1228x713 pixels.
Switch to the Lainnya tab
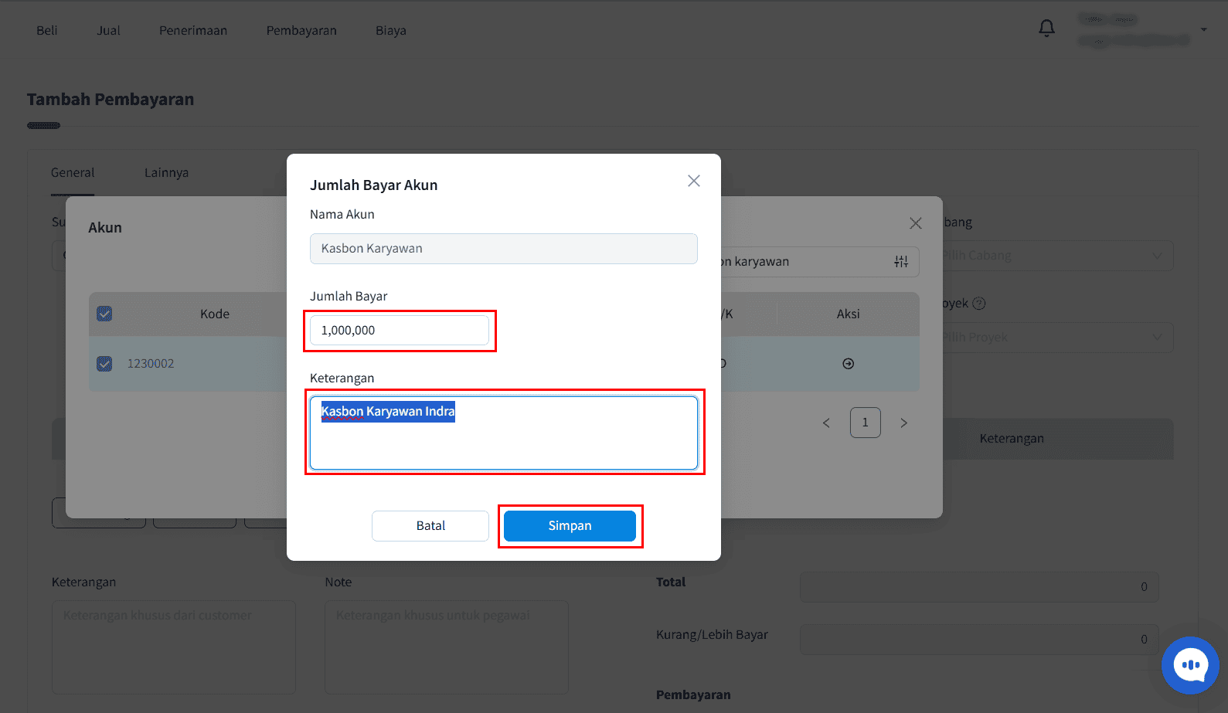(166, 172)
